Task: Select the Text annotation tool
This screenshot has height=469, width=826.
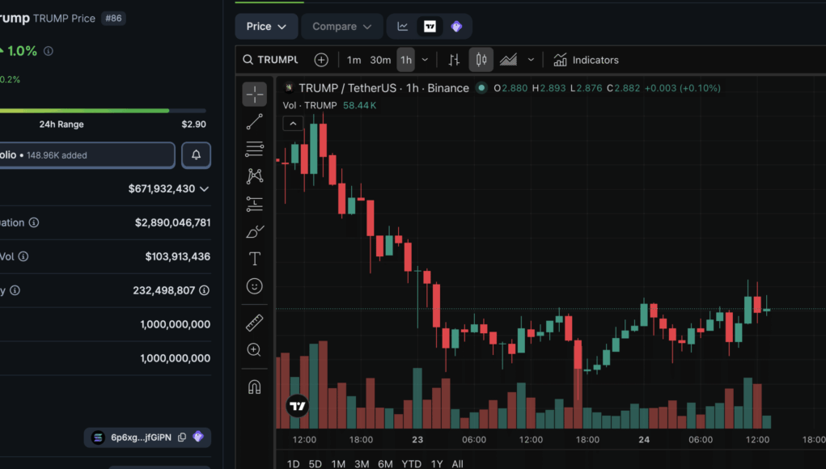Action: (x=254, y=259)
